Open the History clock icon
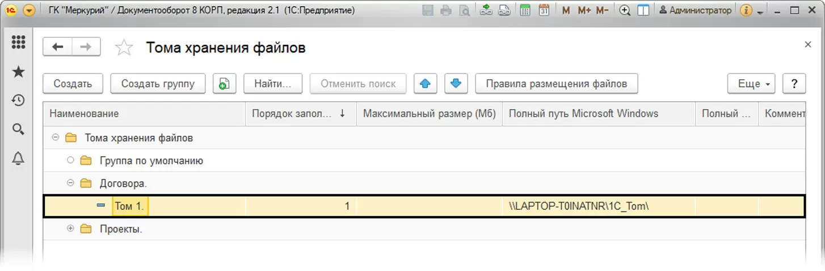 pyautogui.click(x=18, y=101)
